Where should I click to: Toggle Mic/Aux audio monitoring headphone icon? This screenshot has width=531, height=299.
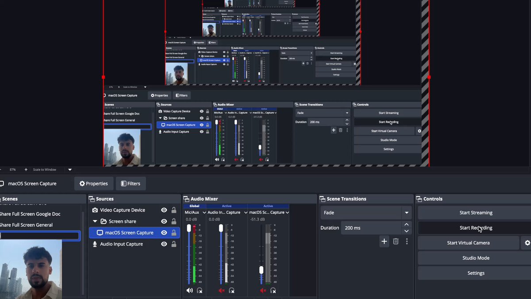click(x=200, y=291)
